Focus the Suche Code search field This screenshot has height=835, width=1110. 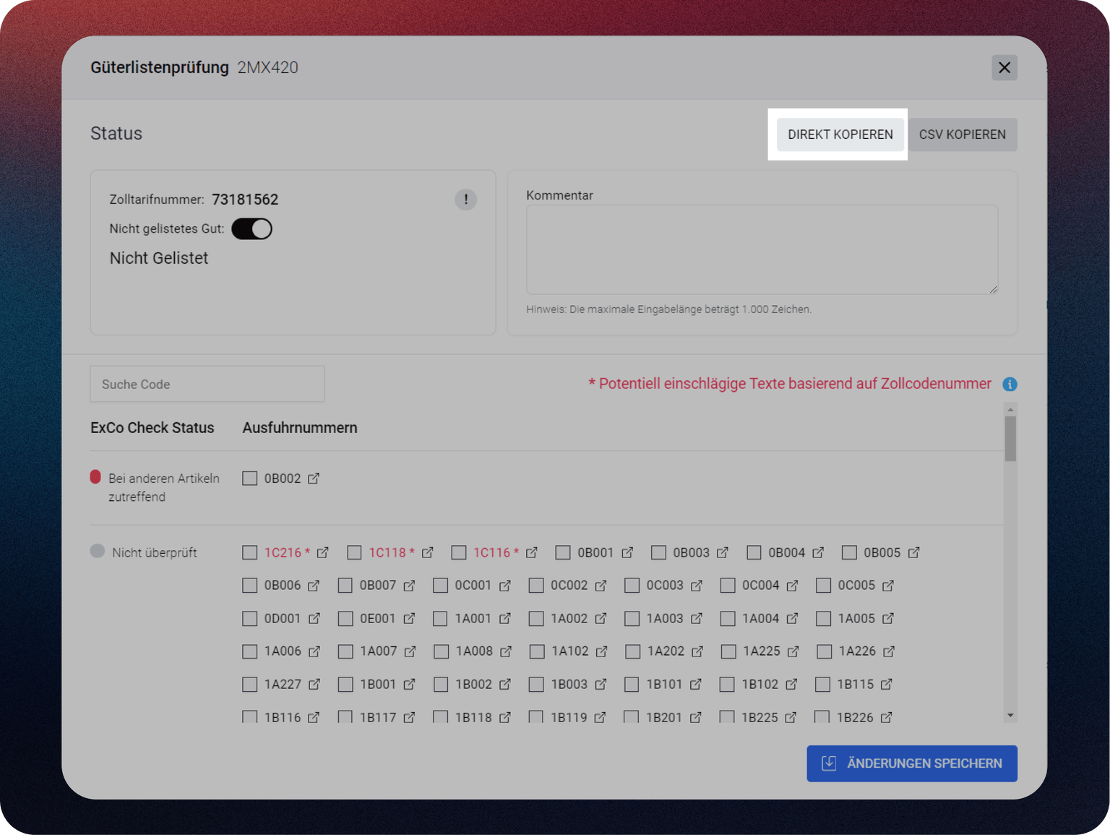[x=207, y=385]
